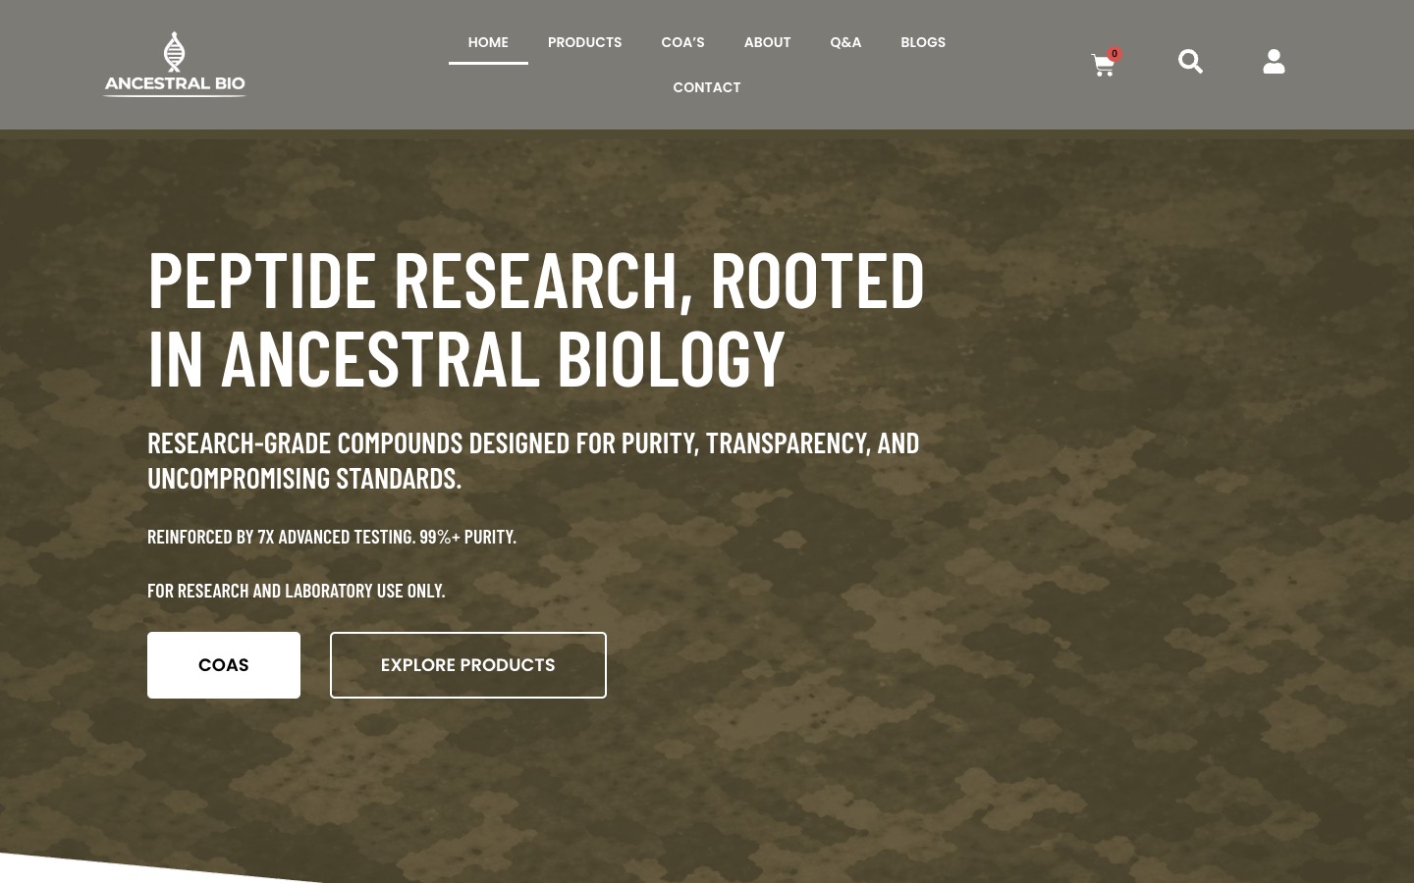This screenshot has height=883, width=1414.
Task: Open the shopping cart icon
Action: click(1102, 66)
